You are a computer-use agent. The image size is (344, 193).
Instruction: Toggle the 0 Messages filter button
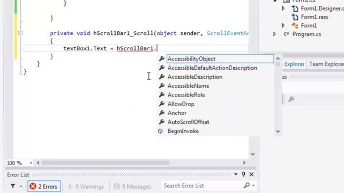pos(133,187)
